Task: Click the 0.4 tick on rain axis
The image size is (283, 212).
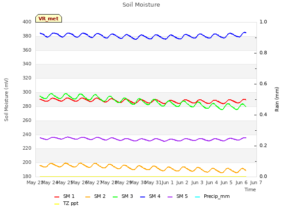Action: [x=263, y=115]
